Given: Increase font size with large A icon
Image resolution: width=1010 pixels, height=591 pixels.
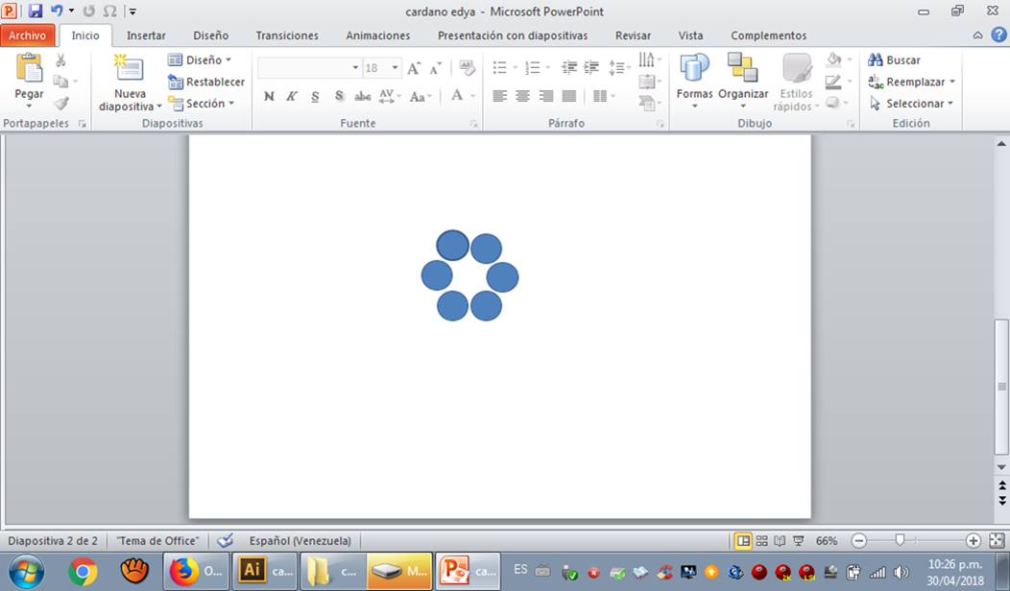Looking at the screenshot, I should tap(414, 67).
